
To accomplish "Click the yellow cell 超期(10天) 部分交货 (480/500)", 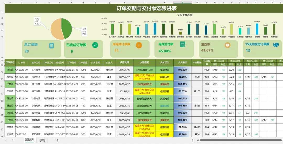I will (144, 77).
